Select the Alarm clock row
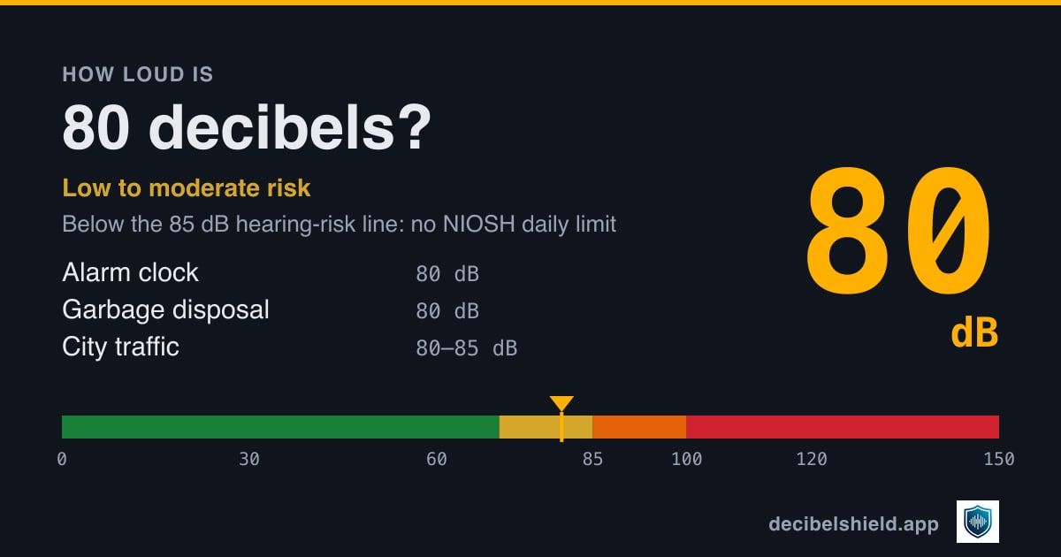Viewport: 1061px width, 557px height. 271,273
